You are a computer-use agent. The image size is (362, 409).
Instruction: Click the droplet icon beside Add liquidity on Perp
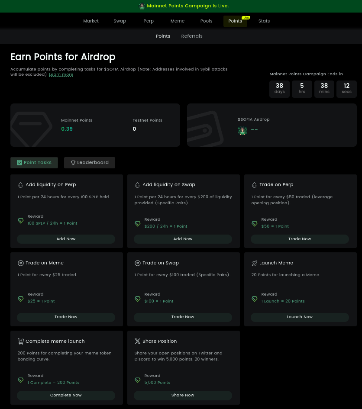point(21,185)
